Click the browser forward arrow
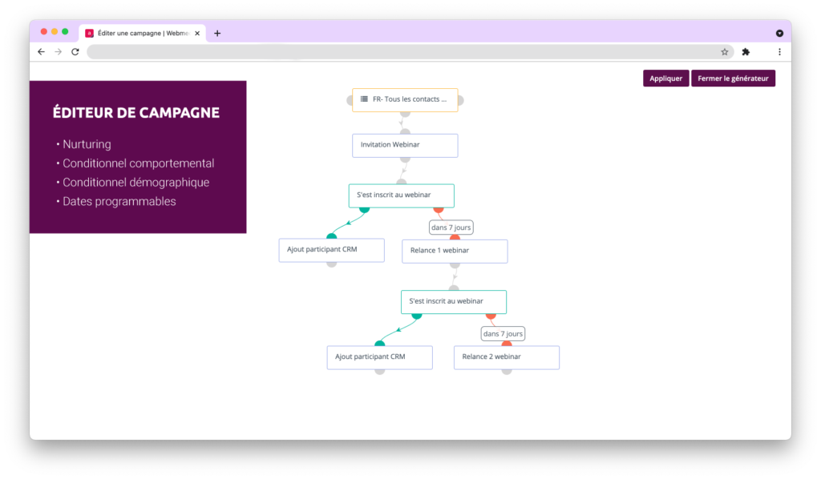 pyautogui.click(x=59, y=52)
